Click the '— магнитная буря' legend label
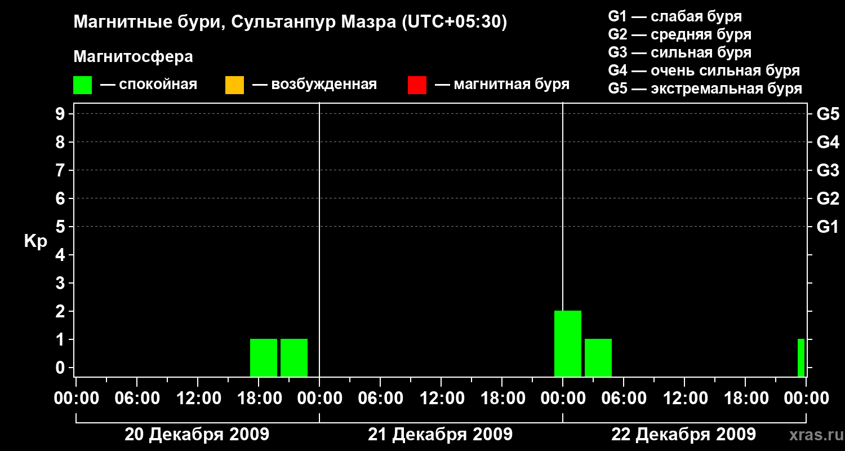Viewport: 845px width, 451px height. point(502,85)
